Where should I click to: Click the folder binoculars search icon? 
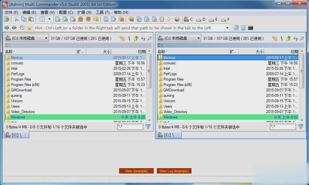[x=121, y=19]
